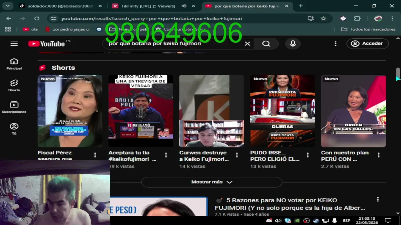Go to the YouTube home logo

point(46,44)
